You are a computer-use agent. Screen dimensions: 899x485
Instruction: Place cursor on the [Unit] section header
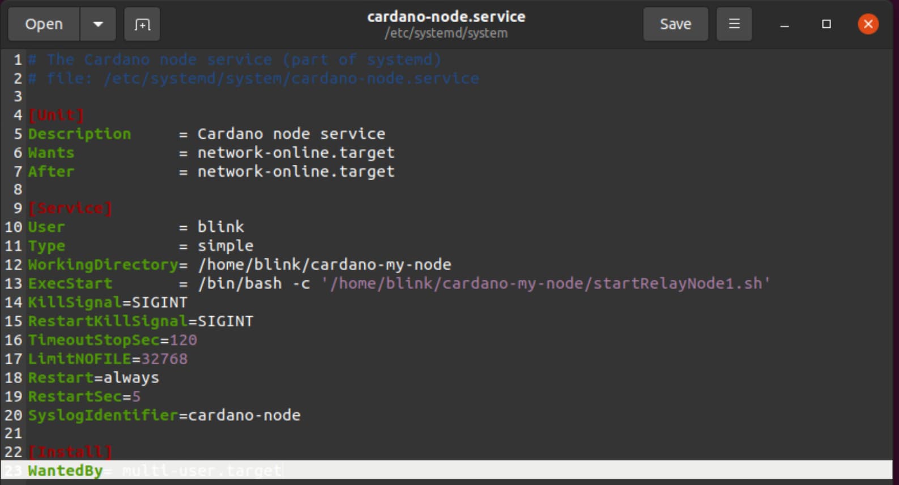coord(56,115)
